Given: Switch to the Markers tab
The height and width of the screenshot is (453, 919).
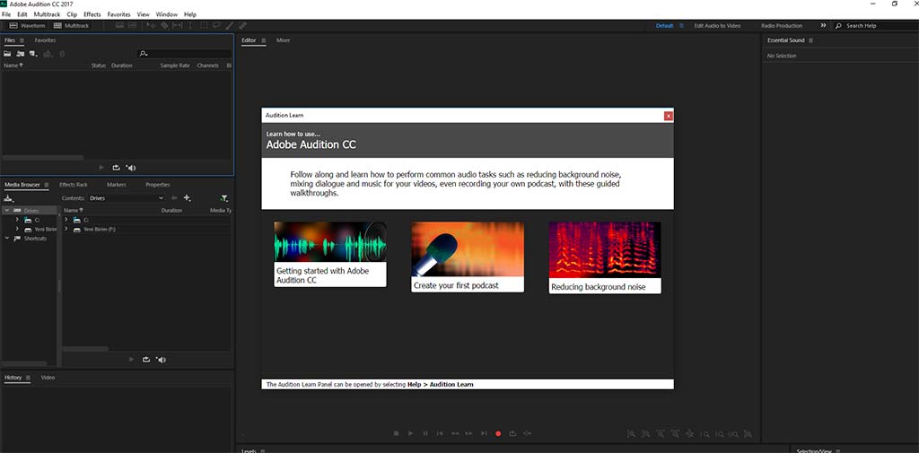Looking at the screenshot, I should coord(117,185).
